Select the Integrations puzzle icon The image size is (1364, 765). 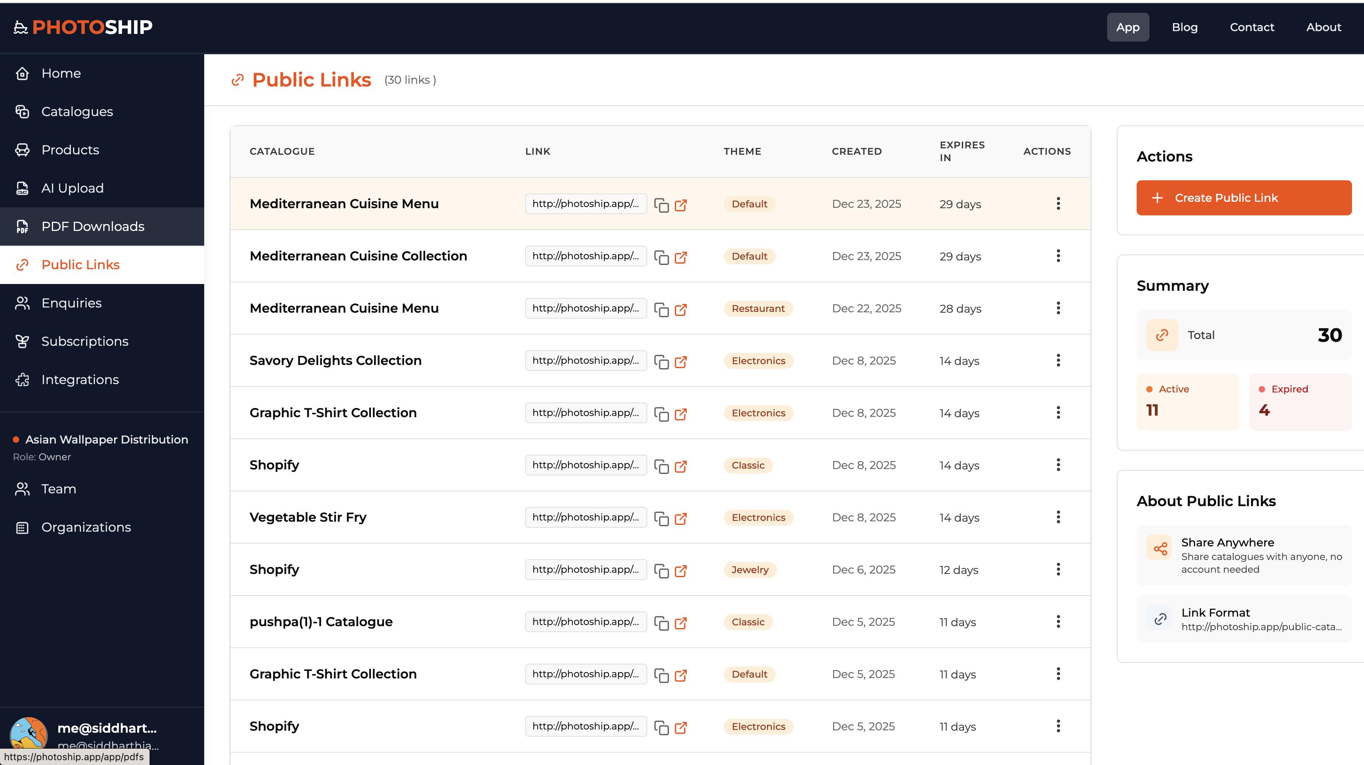[x=22, y=380]
